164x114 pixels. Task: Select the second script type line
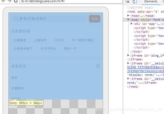tap(148, 36)
